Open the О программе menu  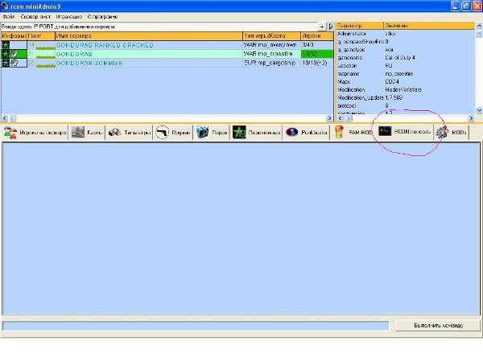tap(102, 17)
